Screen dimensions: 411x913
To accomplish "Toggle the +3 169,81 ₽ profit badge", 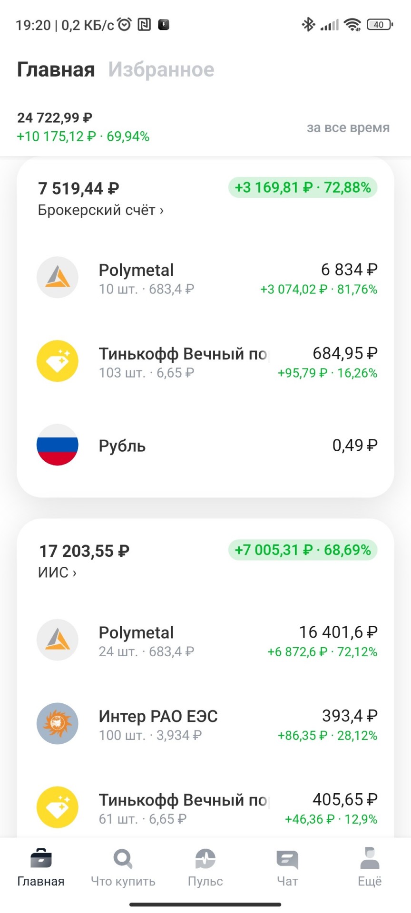I will [x=303, y=187].
